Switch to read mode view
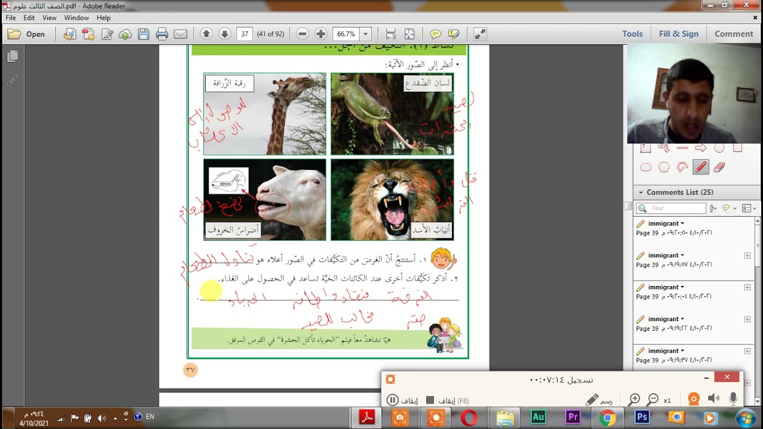Viewport: 763px width, 429px height. pos(480,34)
